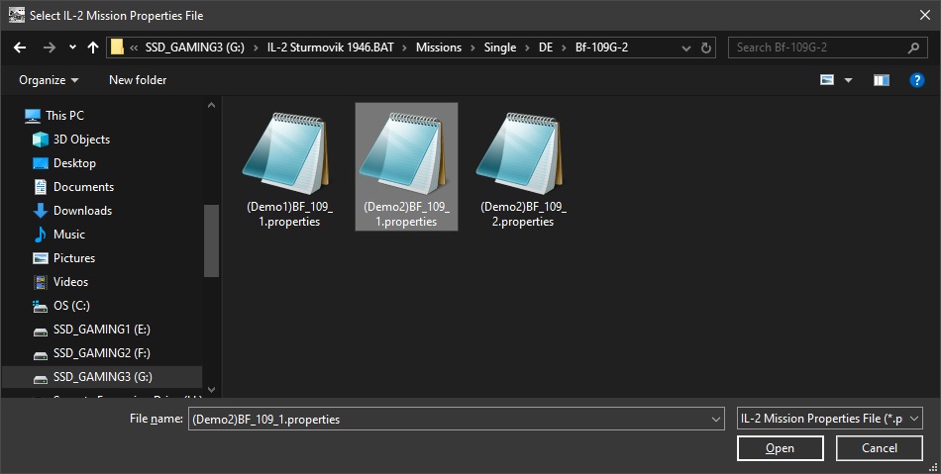Screen dimensions: 941x474
Task: Click the Bf-109G-2 breadcrumb segment
Action: point(601,47)
